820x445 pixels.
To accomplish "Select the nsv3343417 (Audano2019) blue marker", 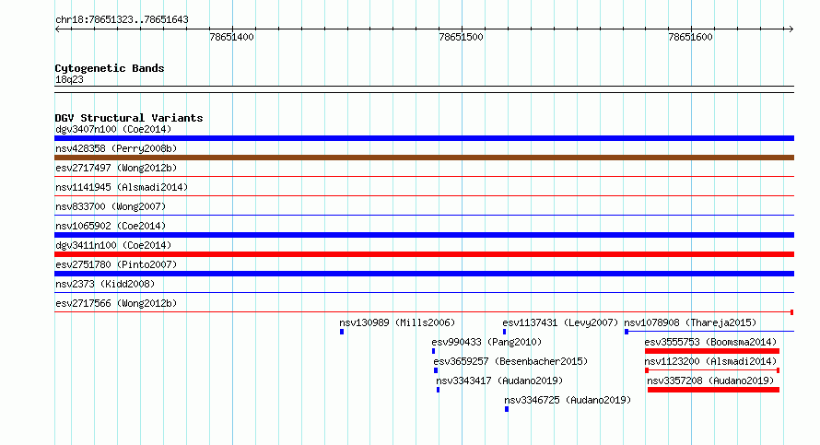I will (438, 390).
